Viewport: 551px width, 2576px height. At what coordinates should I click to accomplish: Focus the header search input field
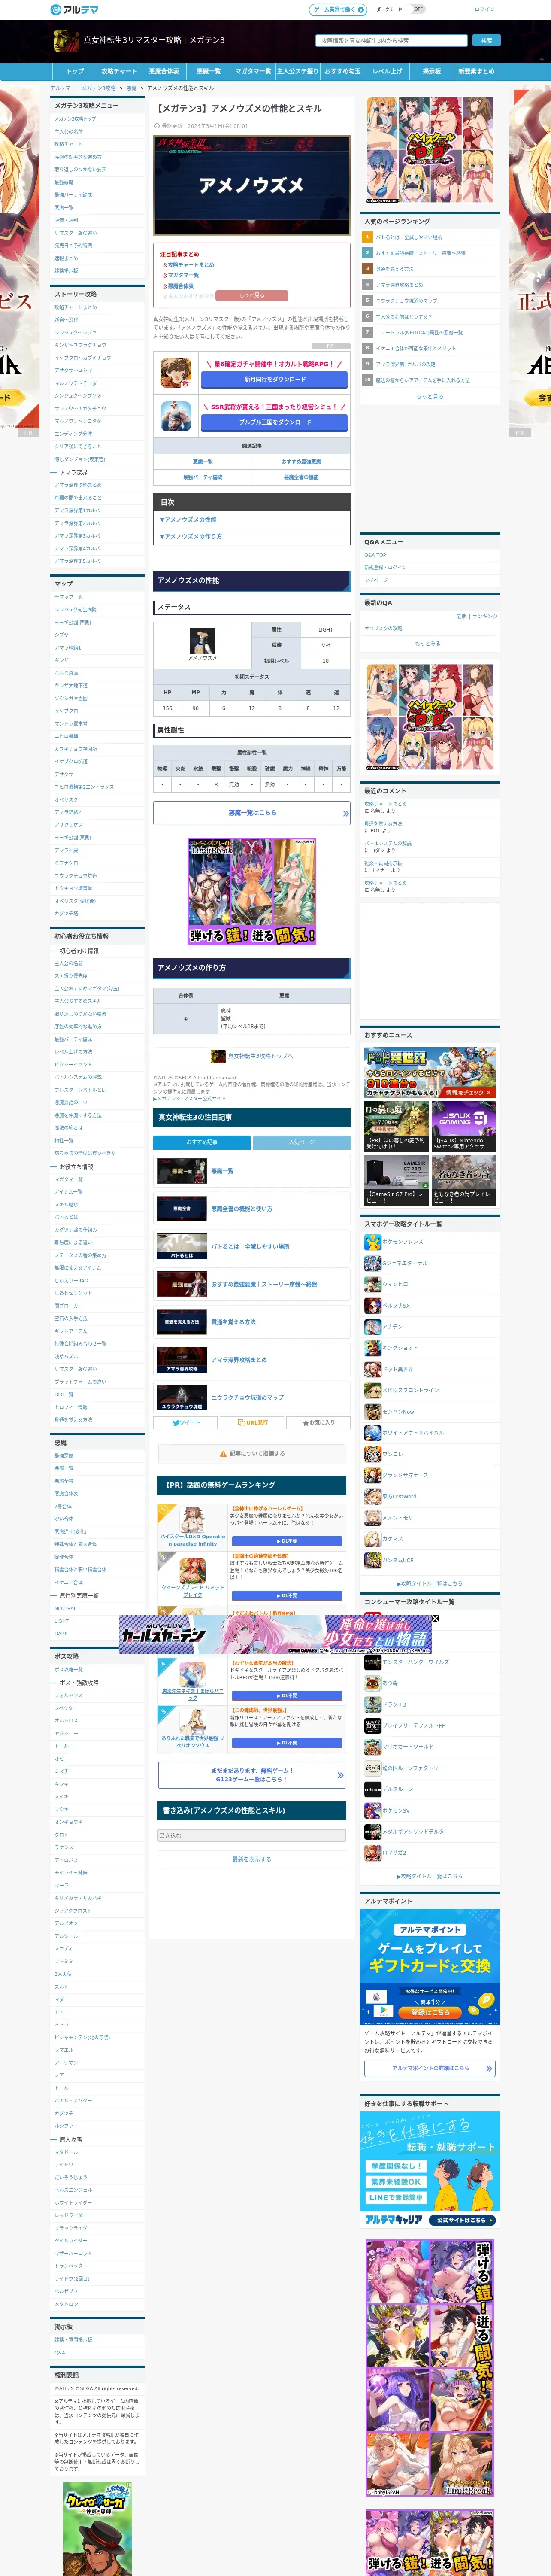pos(392,41)
